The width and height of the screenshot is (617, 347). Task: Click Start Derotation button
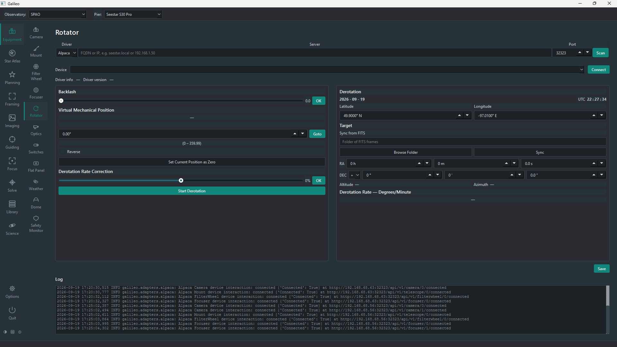coord(192,191)
